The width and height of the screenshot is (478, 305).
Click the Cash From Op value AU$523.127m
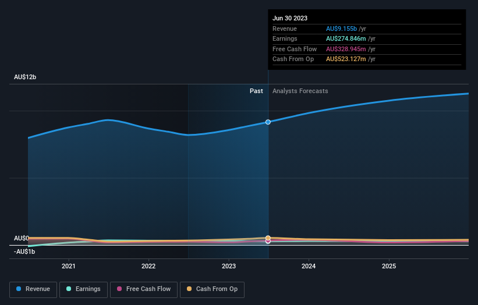(346, 59)
